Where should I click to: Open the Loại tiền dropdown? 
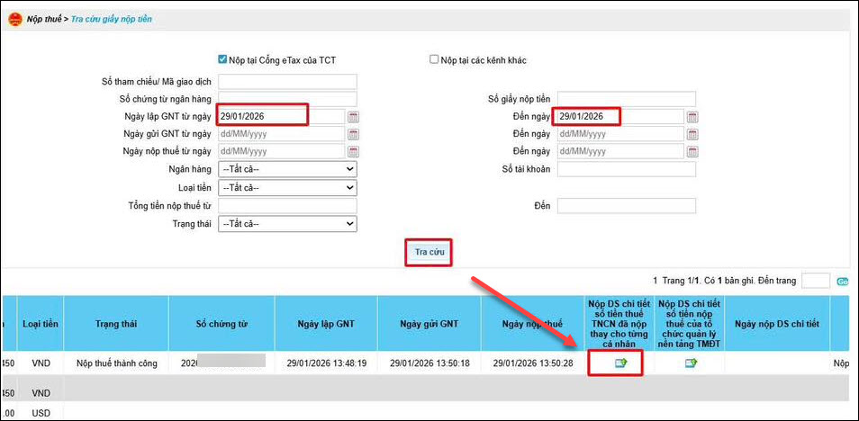[x=287, y=187]
